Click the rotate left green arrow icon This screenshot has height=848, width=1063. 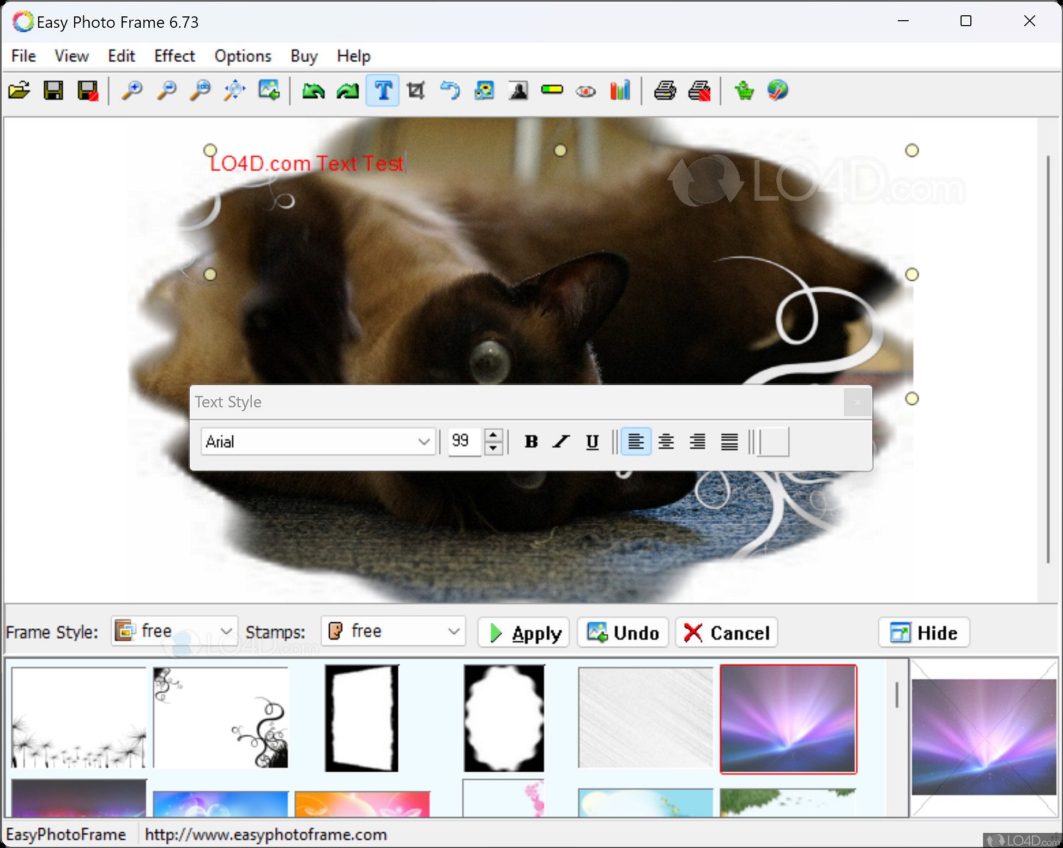tap(313, 91)
